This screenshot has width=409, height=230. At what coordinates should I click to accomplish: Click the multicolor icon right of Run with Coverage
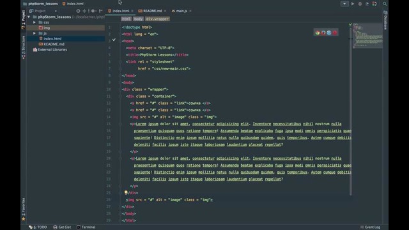click(x=374, y=4)
